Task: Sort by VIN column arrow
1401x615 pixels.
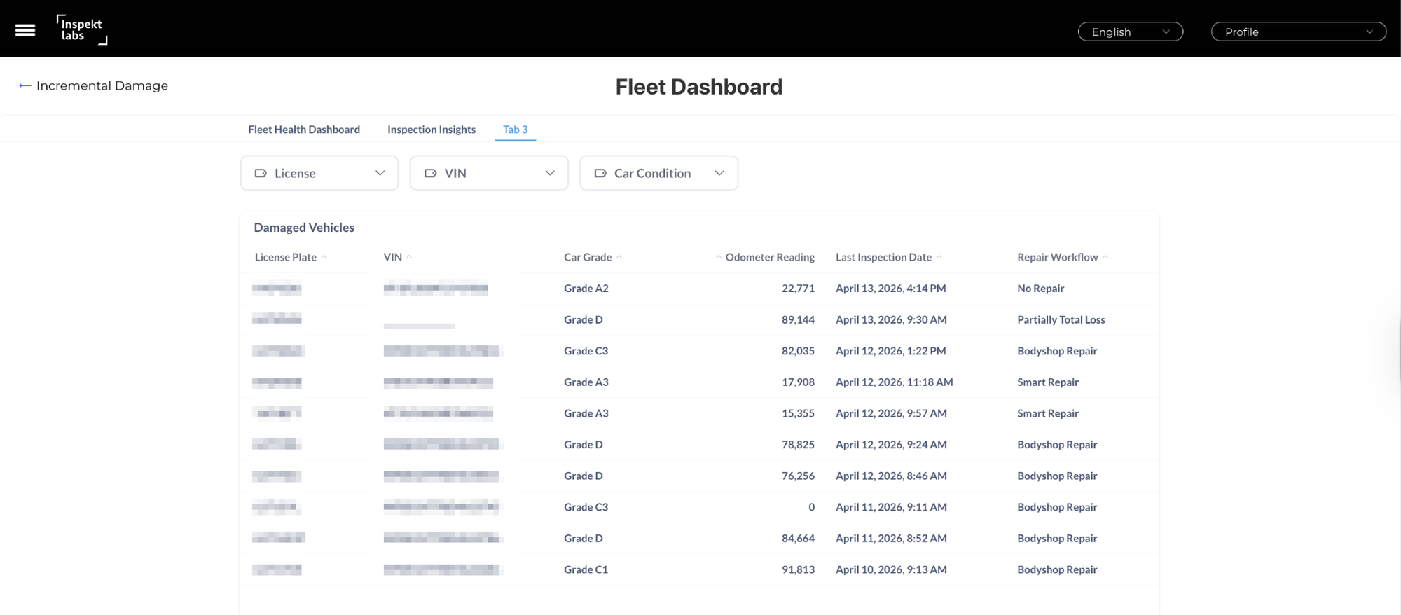Action: [x=409, y=257]
